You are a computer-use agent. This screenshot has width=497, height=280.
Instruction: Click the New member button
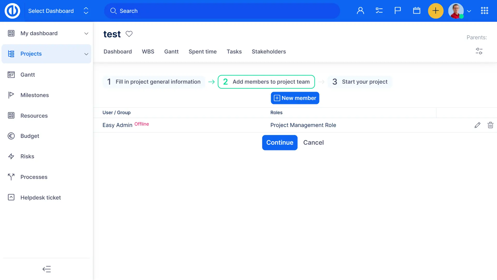click(x=295, y=98)
